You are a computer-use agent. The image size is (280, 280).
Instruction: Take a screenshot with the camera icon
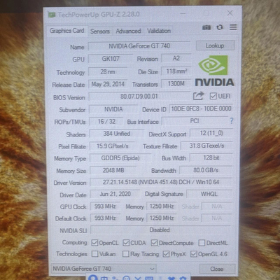pos(206,27)
